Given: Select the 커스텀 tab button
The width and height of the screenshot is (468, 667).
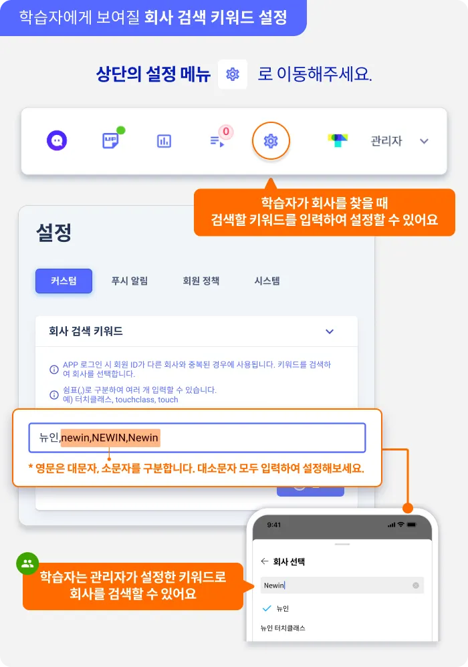Looking at the screenshot, I should click(x=64, y=281).
